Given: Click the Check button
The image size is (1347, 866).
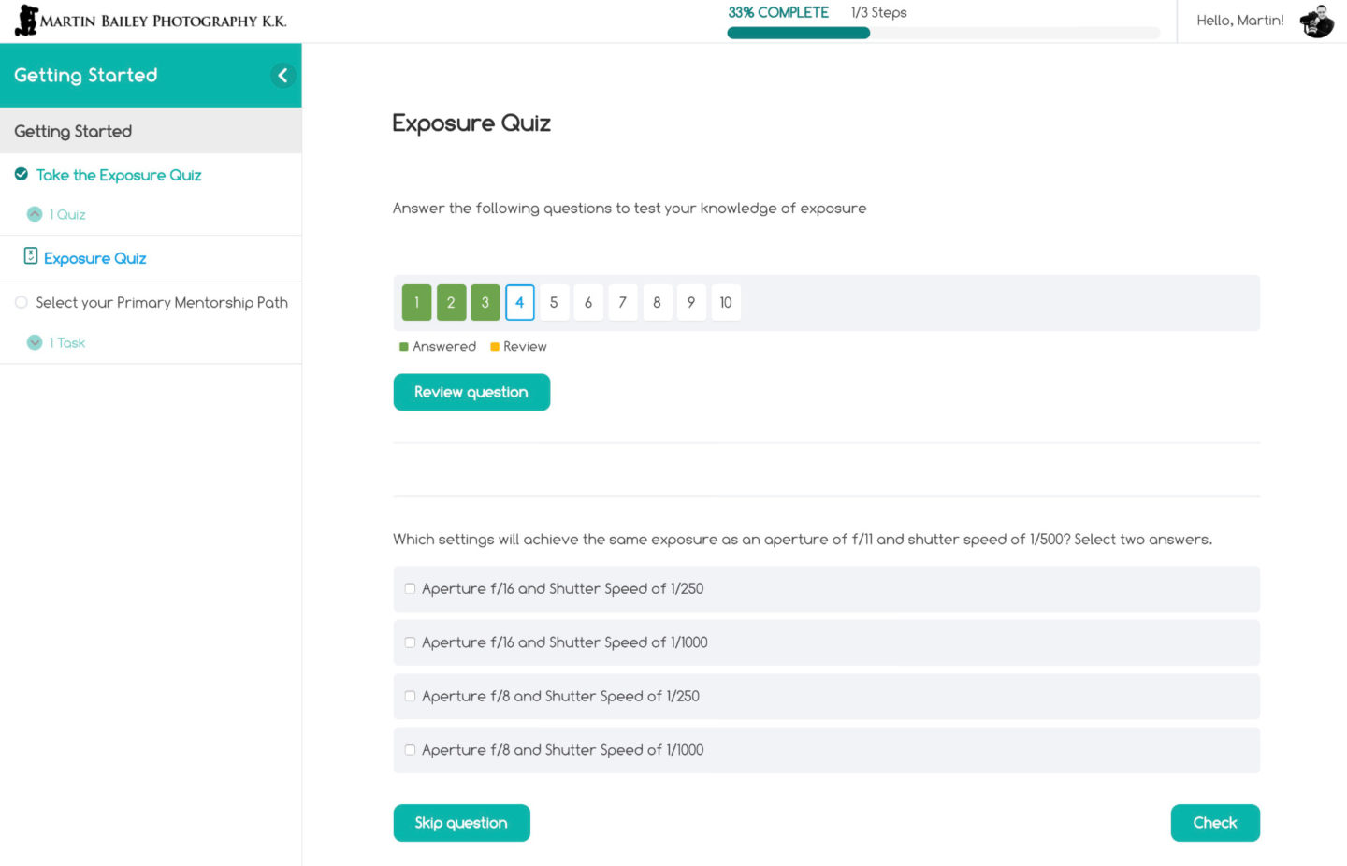Looking at the screenshot, I should pyautogui.click(x=1214, y=823).
